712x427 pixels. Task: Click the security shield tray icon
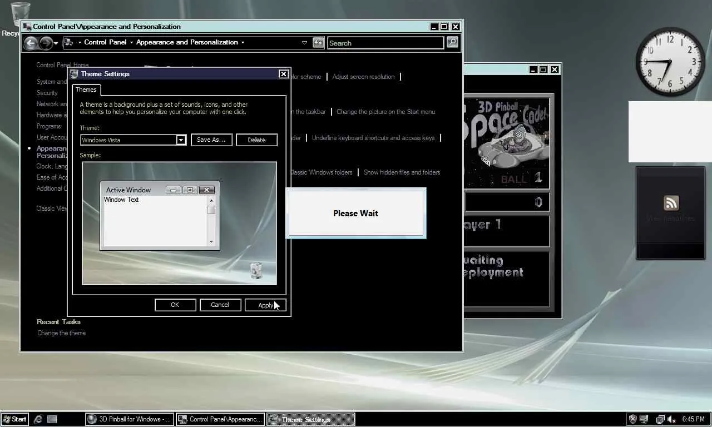point(632,419)
